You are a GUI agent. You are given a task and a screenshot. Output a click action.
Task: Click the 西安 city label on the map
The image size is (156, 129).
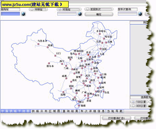tap(76, 69)
